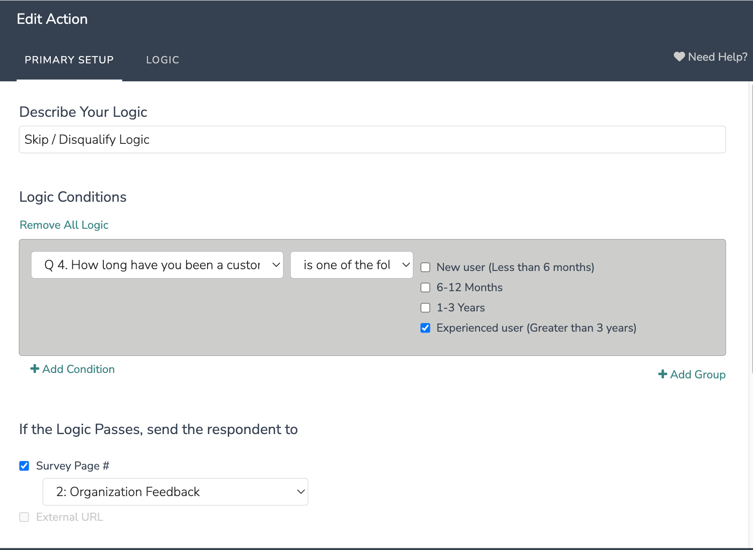Check the 1-3 Years option

pos(425,307)
